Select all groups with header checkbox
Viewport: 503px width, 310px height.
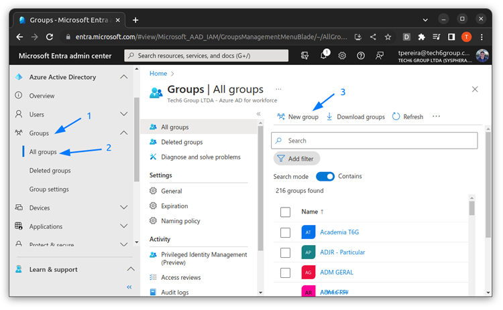285,212
